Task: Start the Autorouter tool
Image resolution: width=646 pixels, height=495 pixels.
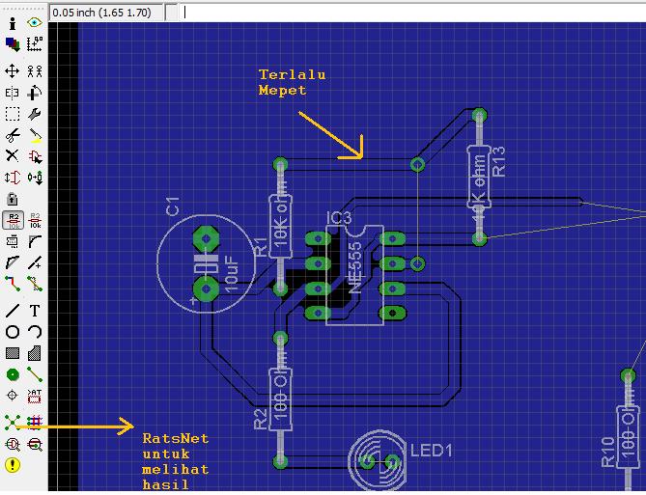Action: tap(35, 422)
